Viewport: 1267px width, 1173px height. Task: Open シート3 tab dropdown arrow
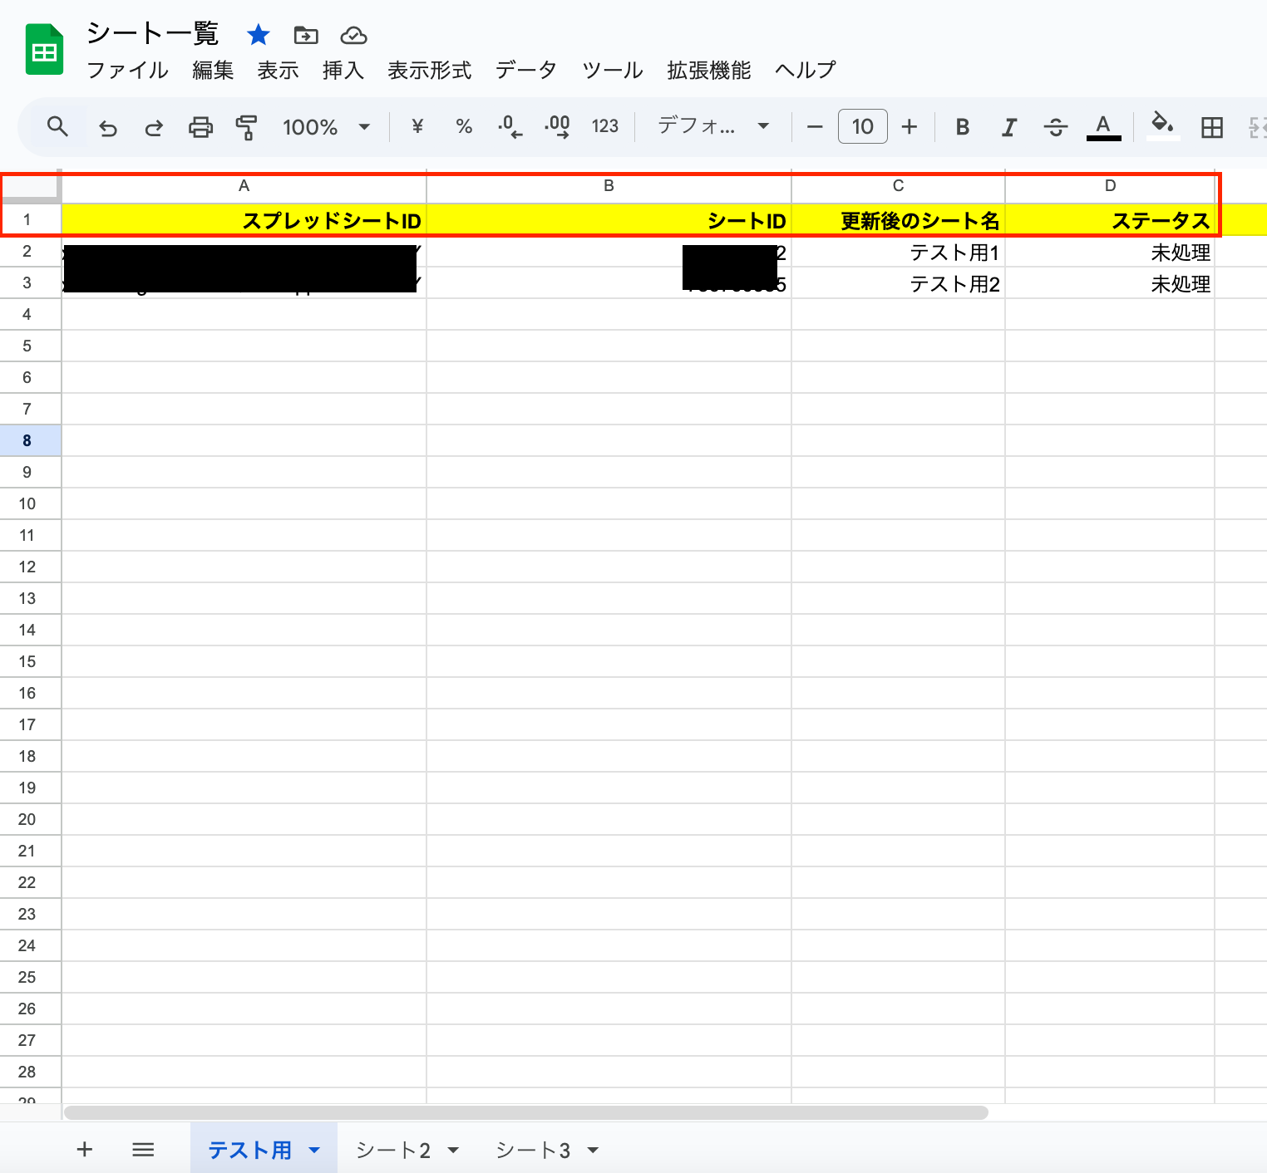[x=593, y=1151]
